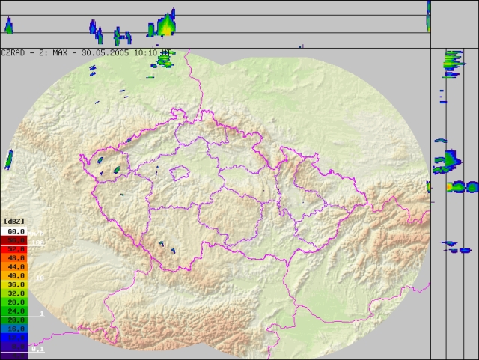Click the 60.0 dBZ white legend swatch

[x=14, y=232]
